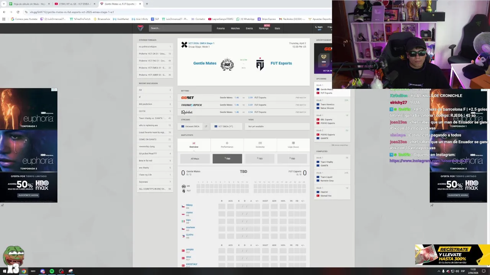Open completed Team Liquid vs Karmine Corp match
Viewport: 490px width, 275px height.
[332, 177]
